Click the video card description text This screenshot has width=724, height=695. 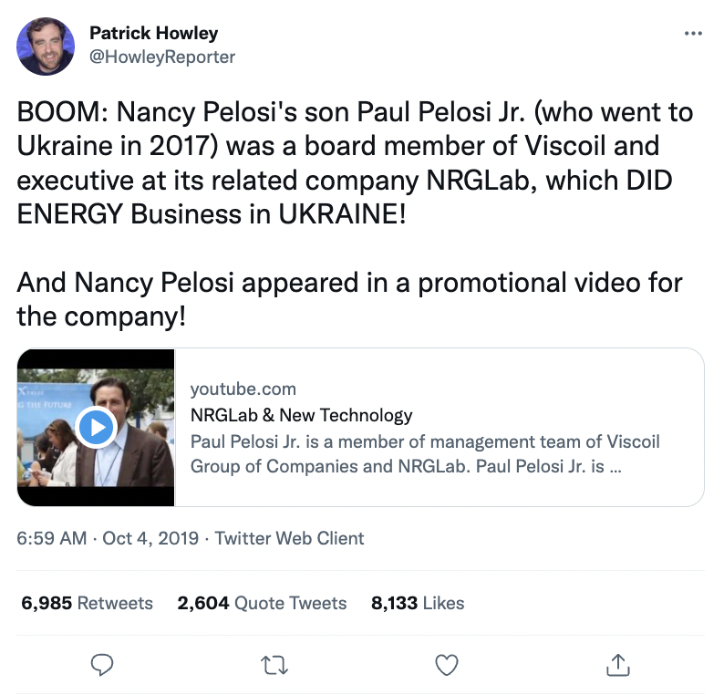[x=424, y=453]
